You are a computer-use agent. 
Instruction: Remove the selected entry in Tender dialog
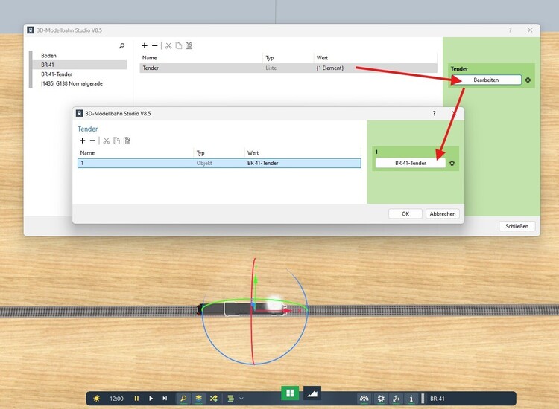point(92,141)
